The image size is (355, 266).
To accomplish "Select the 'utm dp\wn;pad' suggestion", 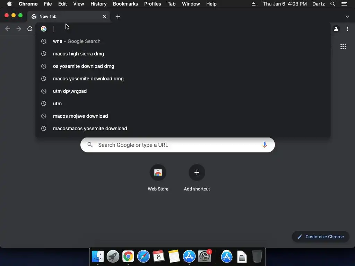I will [x=183, y=91].
